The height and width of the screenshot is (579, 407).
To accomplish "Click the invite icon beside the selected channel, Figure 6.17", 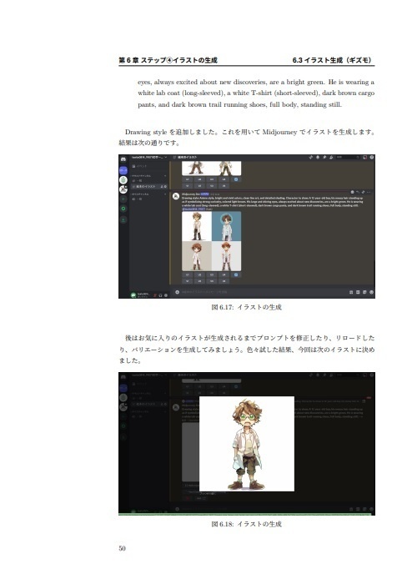I will click(x=161, y=187).
